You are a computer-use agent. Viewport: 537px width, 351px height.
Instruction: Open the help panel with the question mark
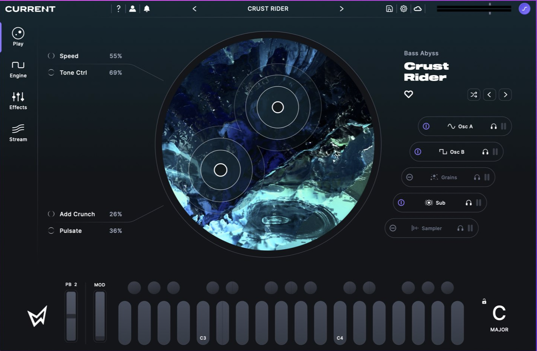click(x=119, y=9)
